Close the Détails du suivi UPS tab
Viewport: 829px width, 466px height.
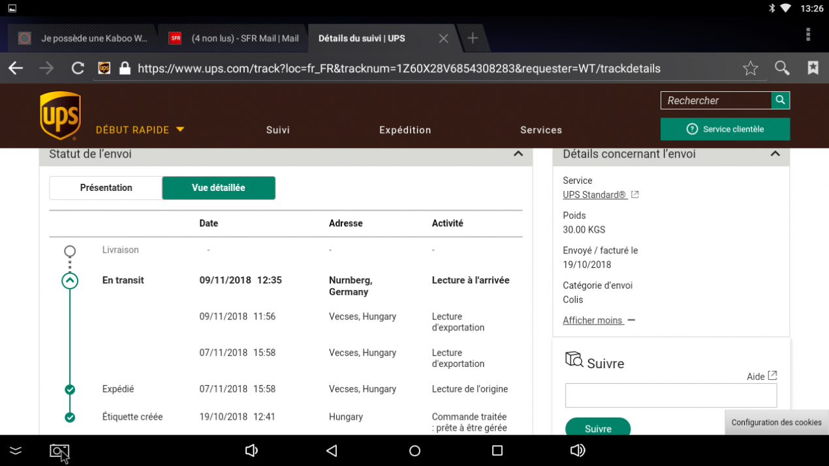443,38
